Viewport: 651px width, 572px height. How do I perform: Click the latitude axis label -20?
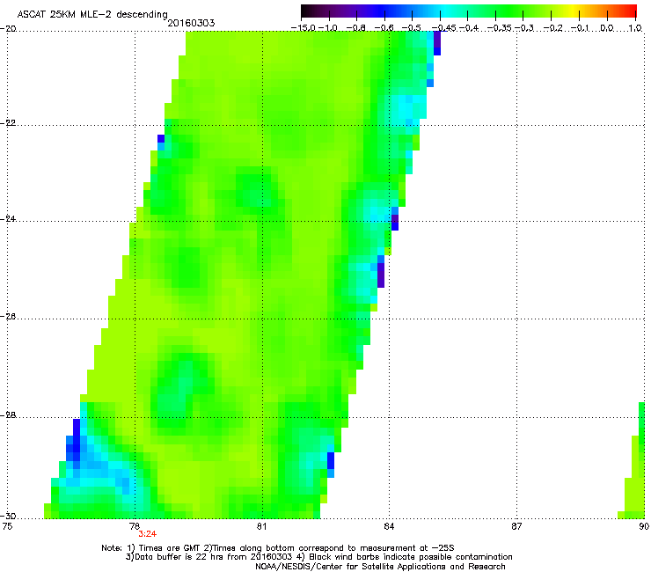(8, 28)
